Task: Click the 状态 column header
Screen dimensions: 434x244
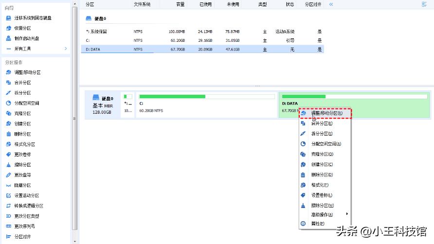Action: [x=290, y=4]
